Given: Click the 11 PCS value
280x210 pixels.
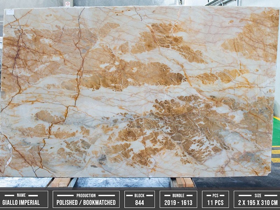Looking at the screenshot, I should [x=215, y=203].
